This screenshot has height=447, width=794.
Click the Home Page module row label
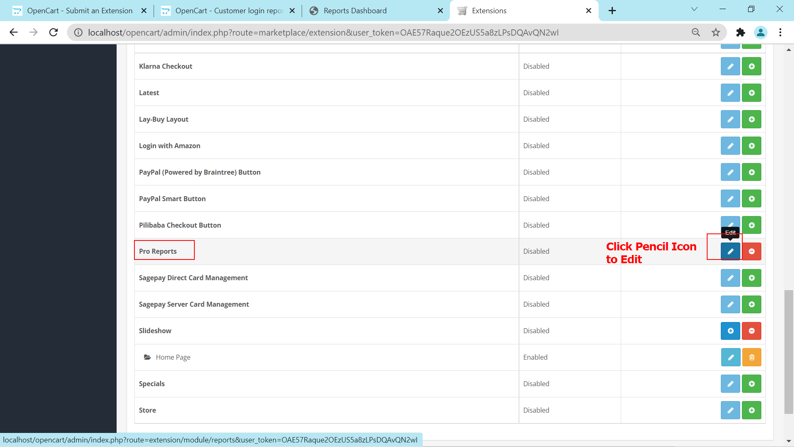[173, 357]
